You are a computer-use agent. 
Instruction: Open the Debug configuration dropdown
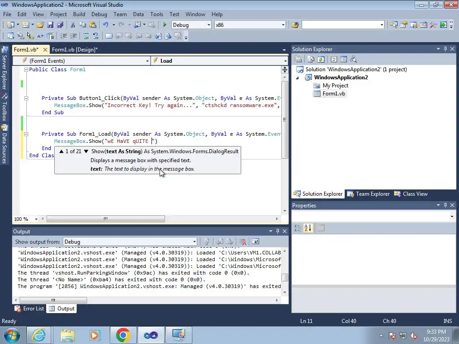tap(208, 25)
